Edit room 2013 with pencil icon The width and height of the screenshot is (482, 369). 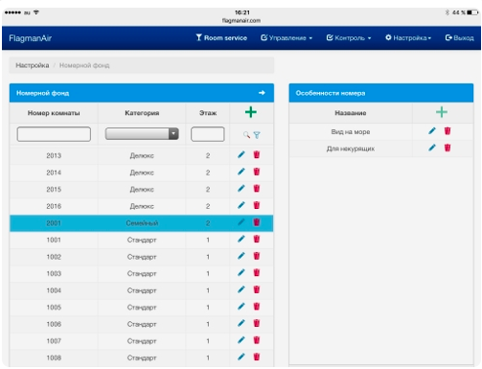point(241,155)
